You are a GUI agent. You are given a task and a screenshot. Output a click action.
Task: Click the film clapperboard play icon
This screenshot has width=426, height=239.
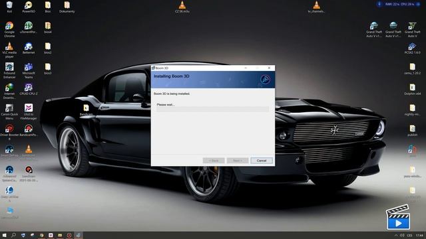tap(398, 217)
